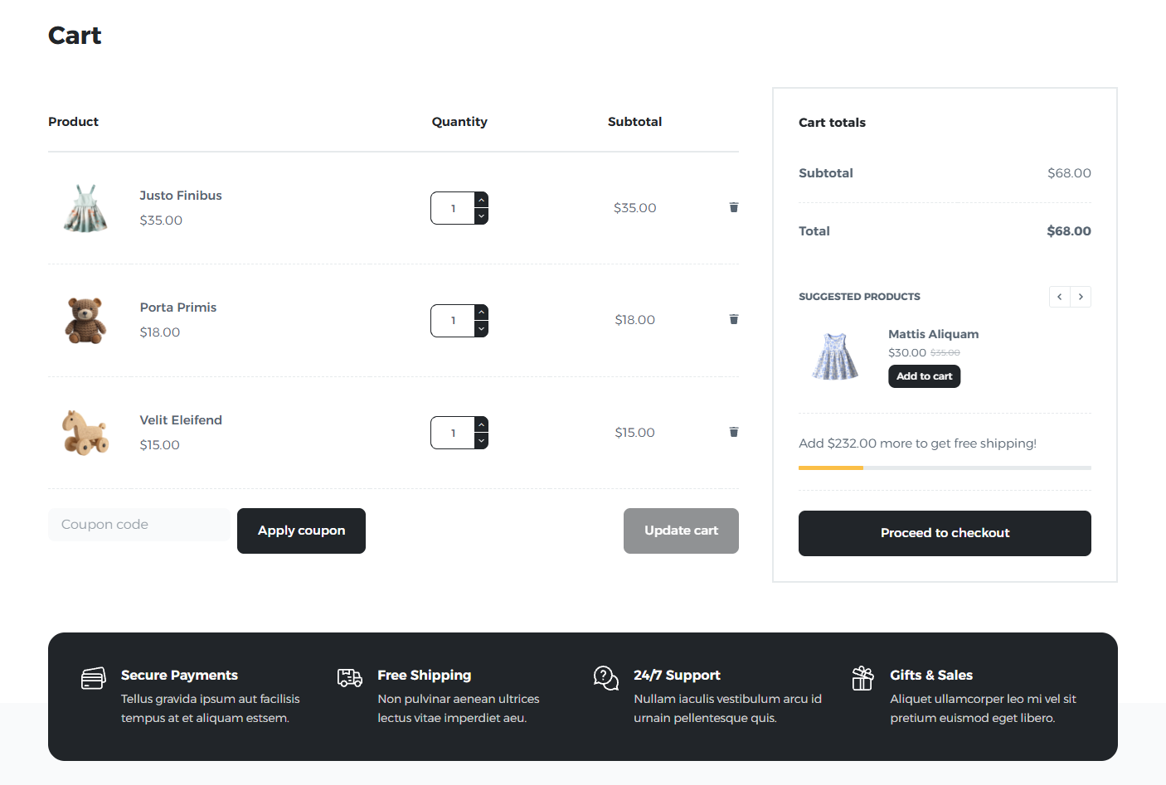Open the teddy bear product image
The width and height of the screenshot is (1166, 785).
point(85,320)
